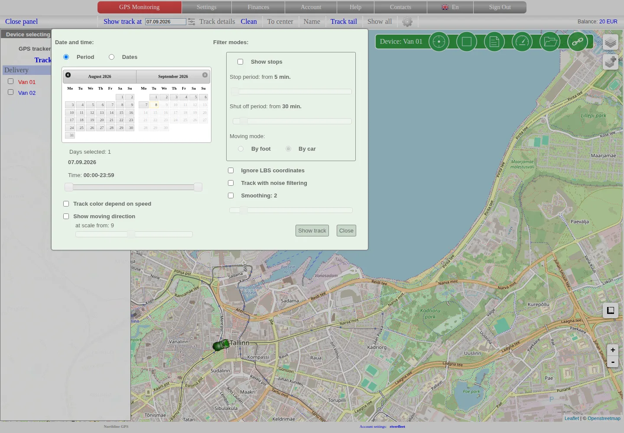624x433 pixels.
Task: Go to previous month in calendar
Action: point(68,75)
